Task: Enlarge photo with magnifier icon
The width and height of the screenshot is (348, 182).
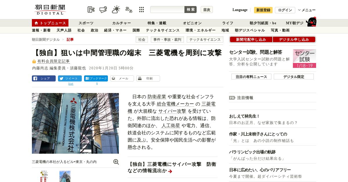Action: tap(116, 162)
